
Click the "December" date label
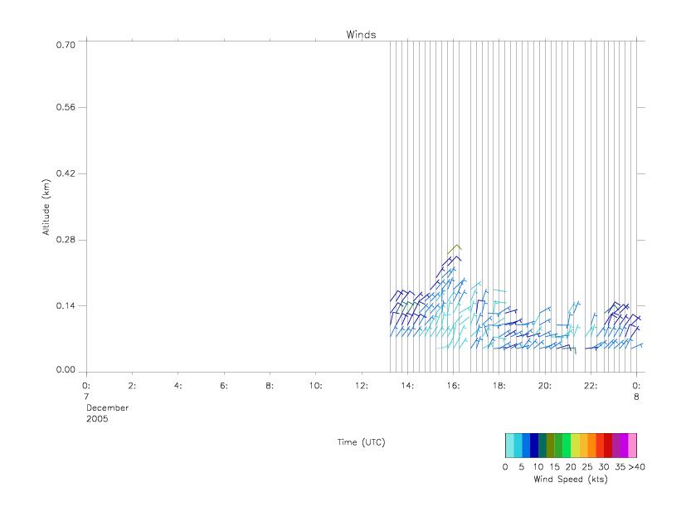tap(107, 407)
